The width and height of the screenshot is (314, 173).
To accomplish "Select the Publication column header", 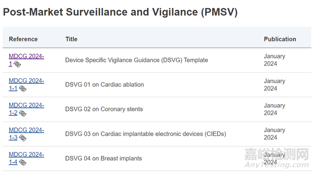I will 280,39.
